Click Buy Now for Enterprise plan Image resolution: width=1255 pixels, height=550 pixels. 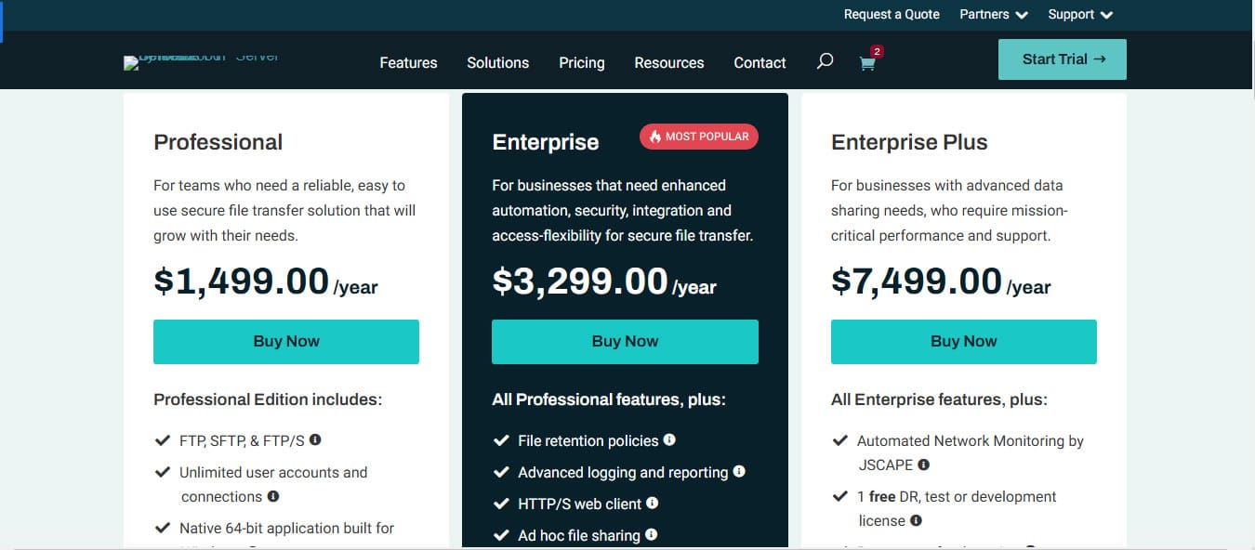click(625, 342)
